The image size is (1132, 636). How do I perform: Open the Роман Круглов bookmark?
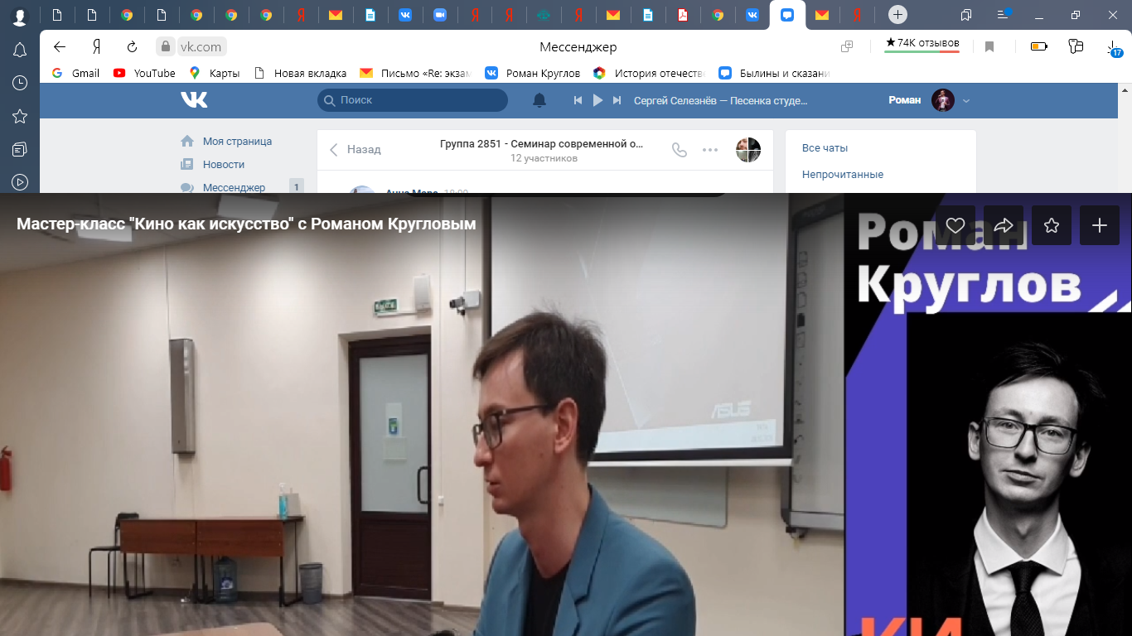click(x=533, y=73)
